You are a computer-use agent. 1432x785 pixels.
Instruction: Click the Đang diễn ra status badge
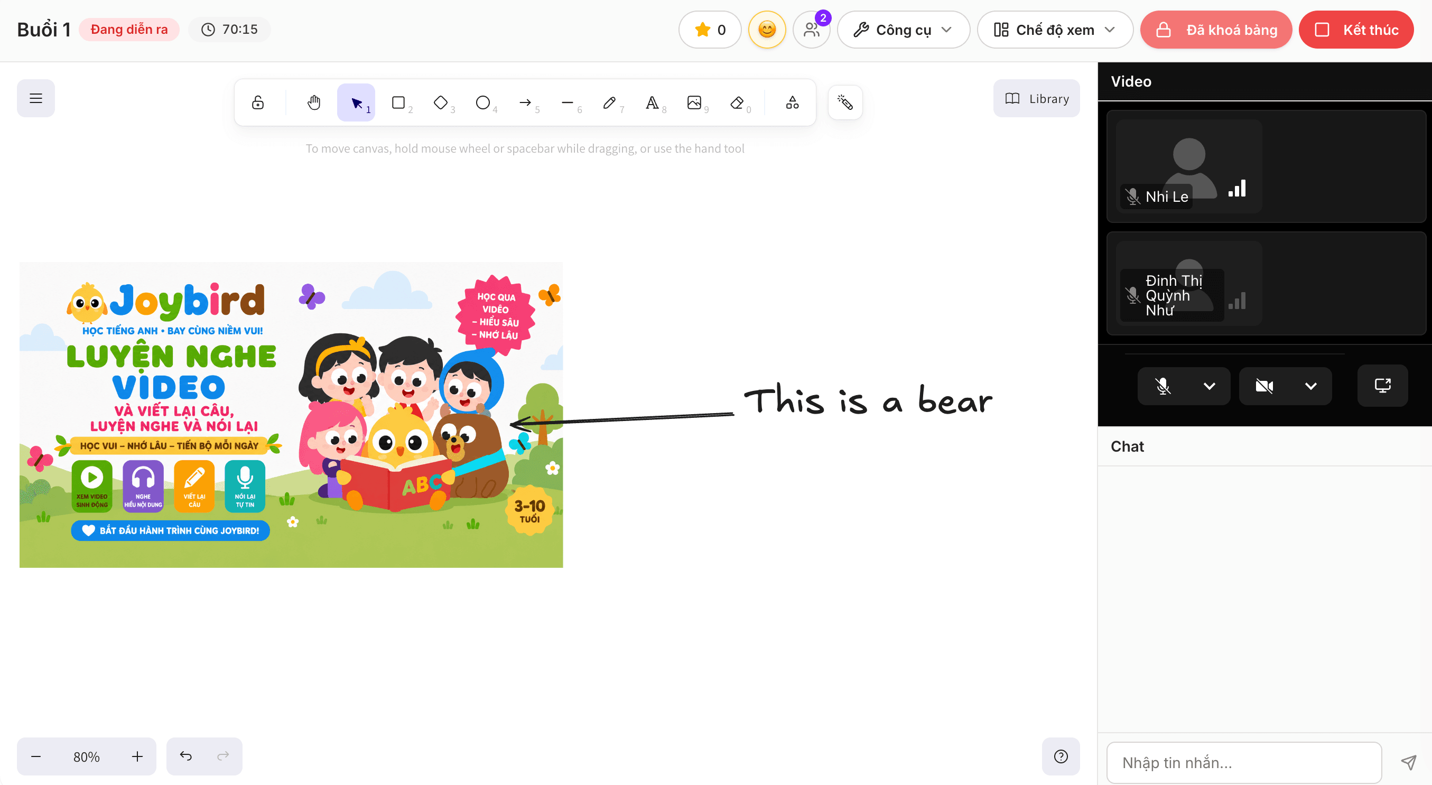[129, 30]
